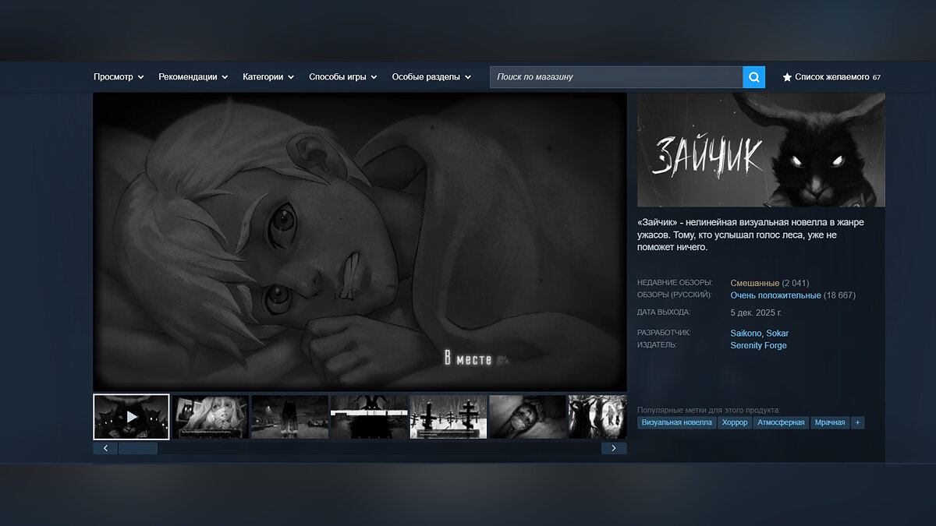Click the Мрачная tag

click(x=830, y=422)
